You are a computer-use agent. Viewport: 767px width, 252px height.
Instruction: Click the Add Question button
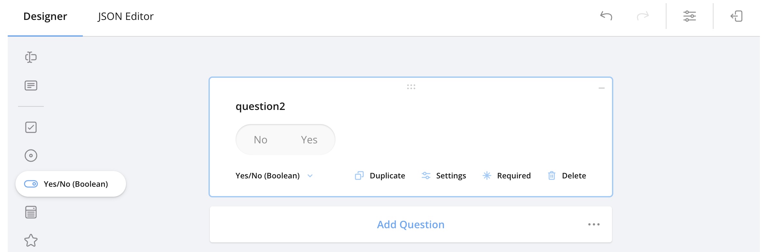point(411,224)
